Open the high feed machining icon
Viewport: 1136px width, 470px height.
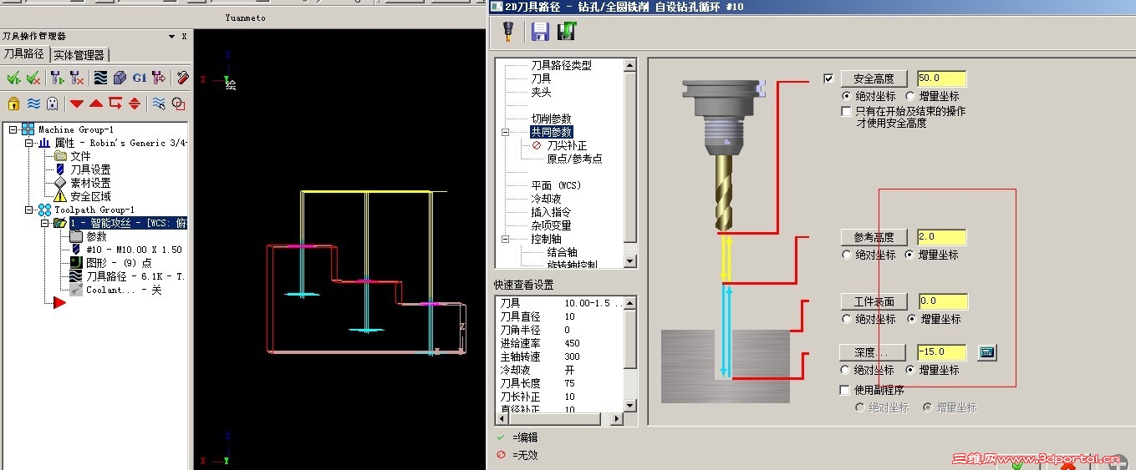[x=159, y=78]
